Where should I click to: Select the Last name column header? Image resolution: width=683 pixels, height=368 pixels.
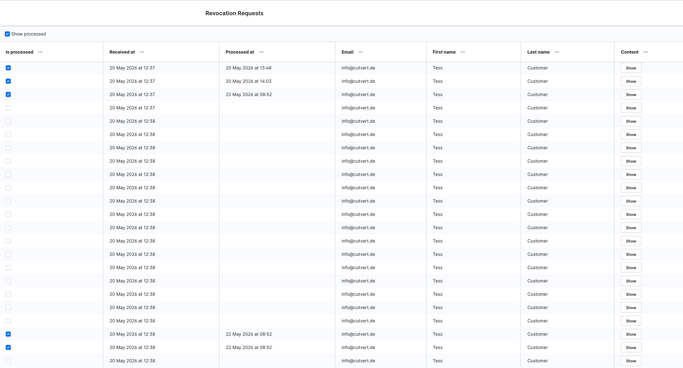pyautogui.click(x=538, y=52)
